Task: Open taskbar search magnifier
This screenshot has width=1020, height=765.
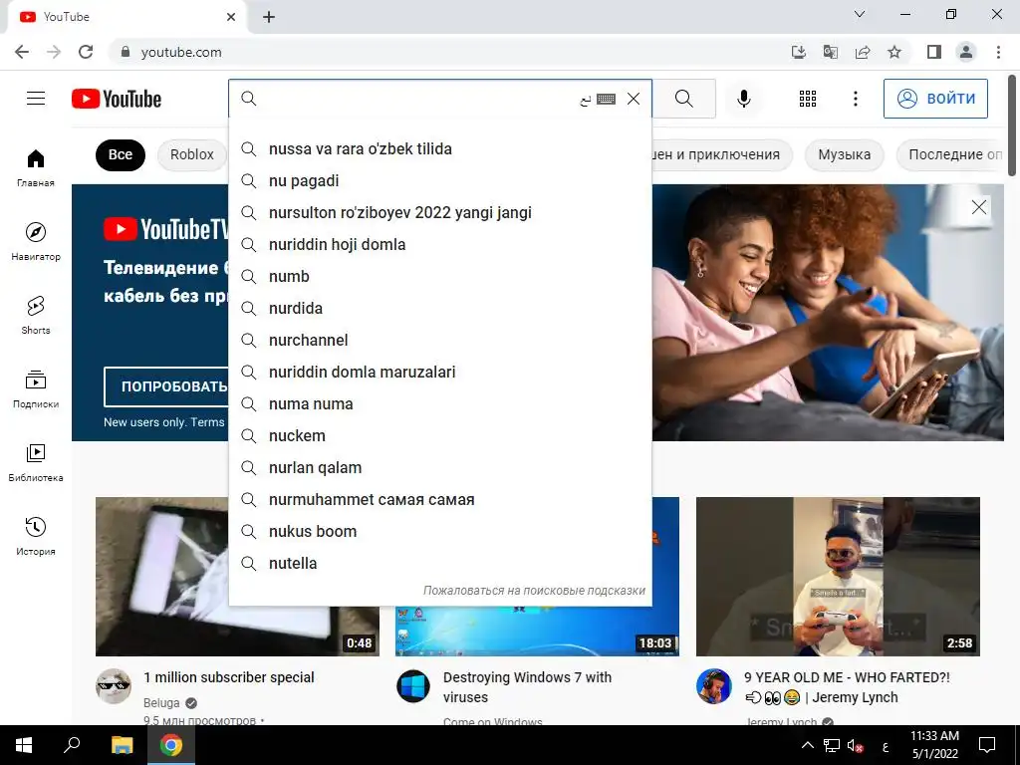Action: (72, 745)
